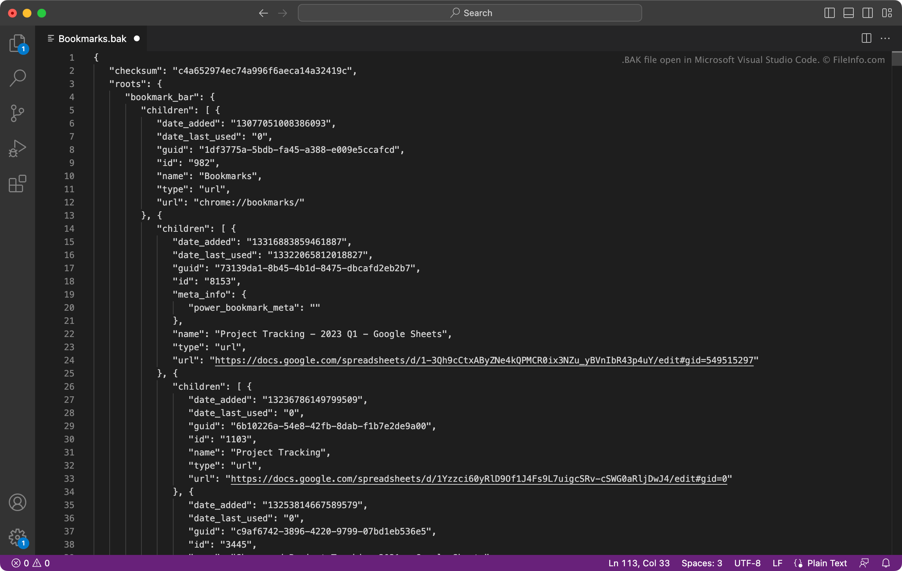902x571 pixels.
Task: Toggle the bottom Panel visibility
Action: (848, 13)
